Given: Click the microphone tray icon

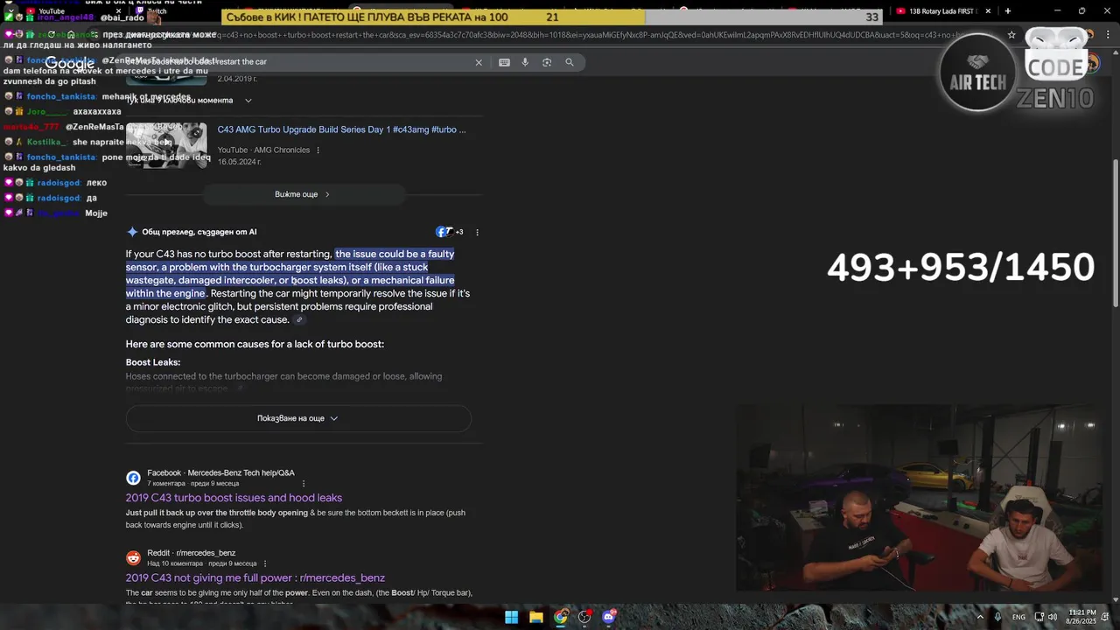Looking at the screenshot, I should tap(997, 617).
